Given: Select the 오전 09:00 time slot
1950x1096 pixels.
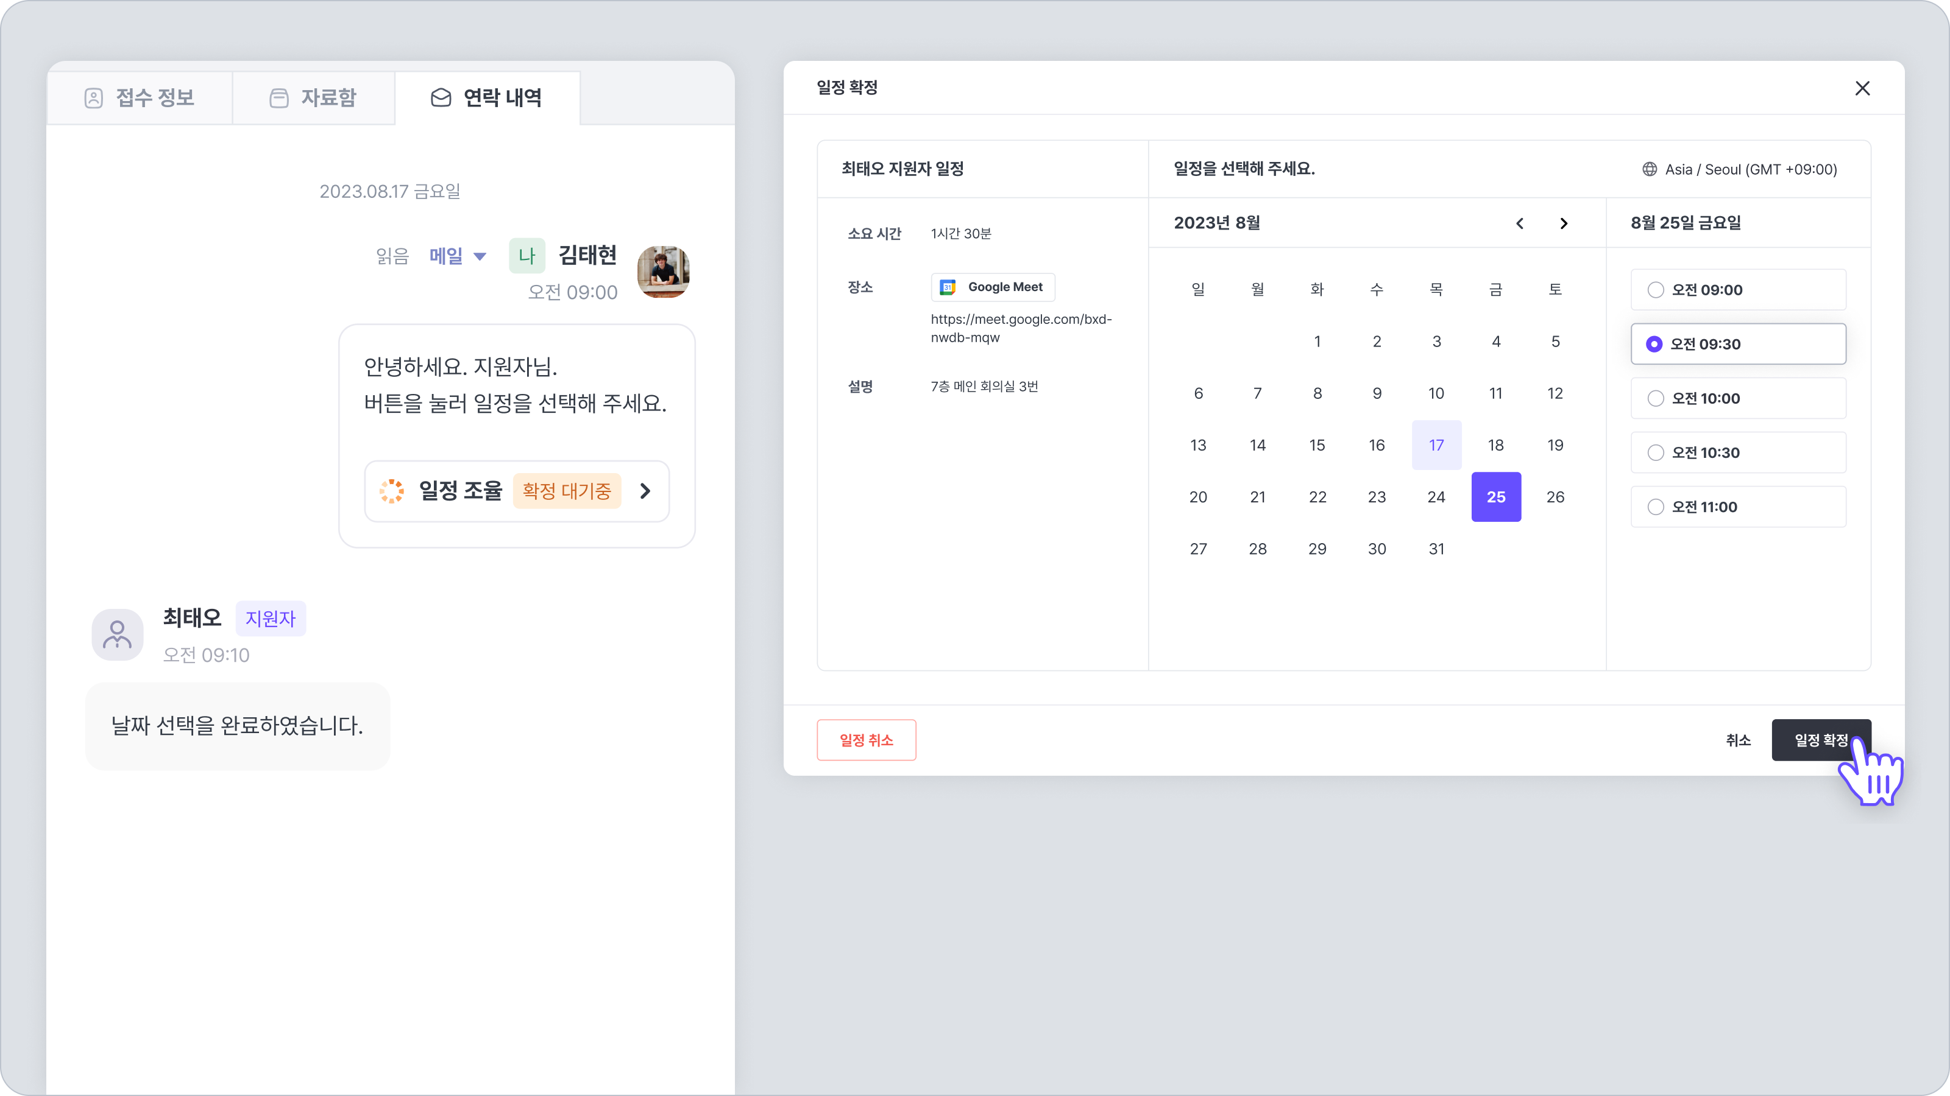Looking at the screenshot, I should pyautogui.click(x=1737, y=290).
